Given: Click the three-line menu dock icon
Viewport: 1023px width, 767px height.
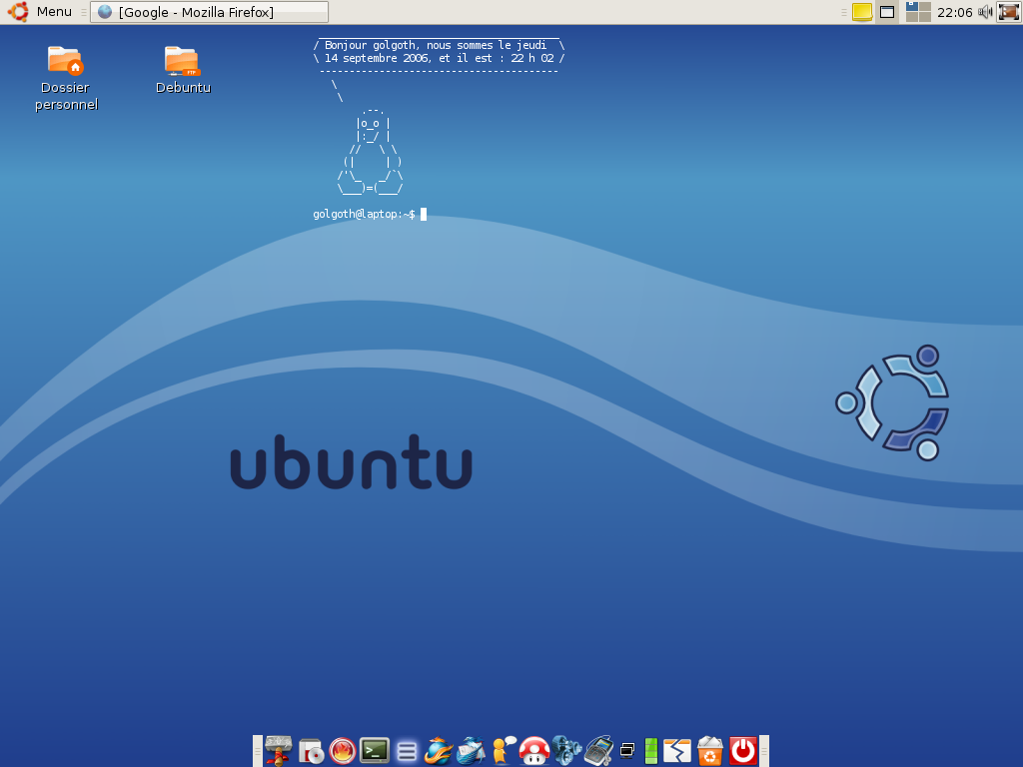Looking at the screenshot, I should pos(407,751).
